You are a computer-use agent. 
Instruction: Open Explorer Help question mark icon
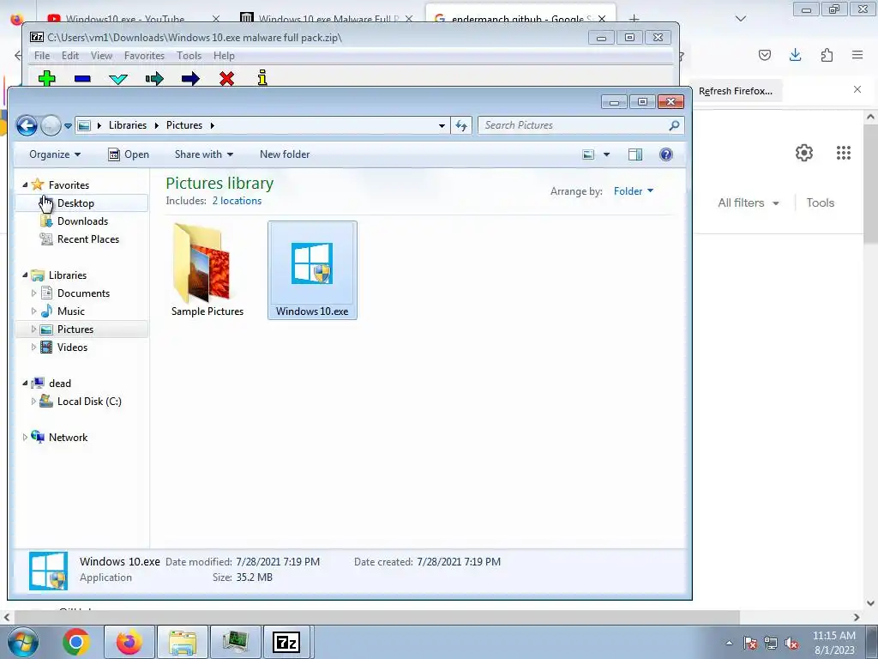point(665,154)
